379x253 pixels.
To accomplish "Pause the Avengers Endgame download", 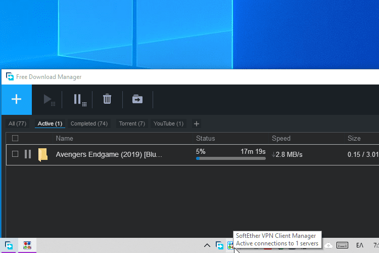I will pyautogui.click(x=28, y=154).
